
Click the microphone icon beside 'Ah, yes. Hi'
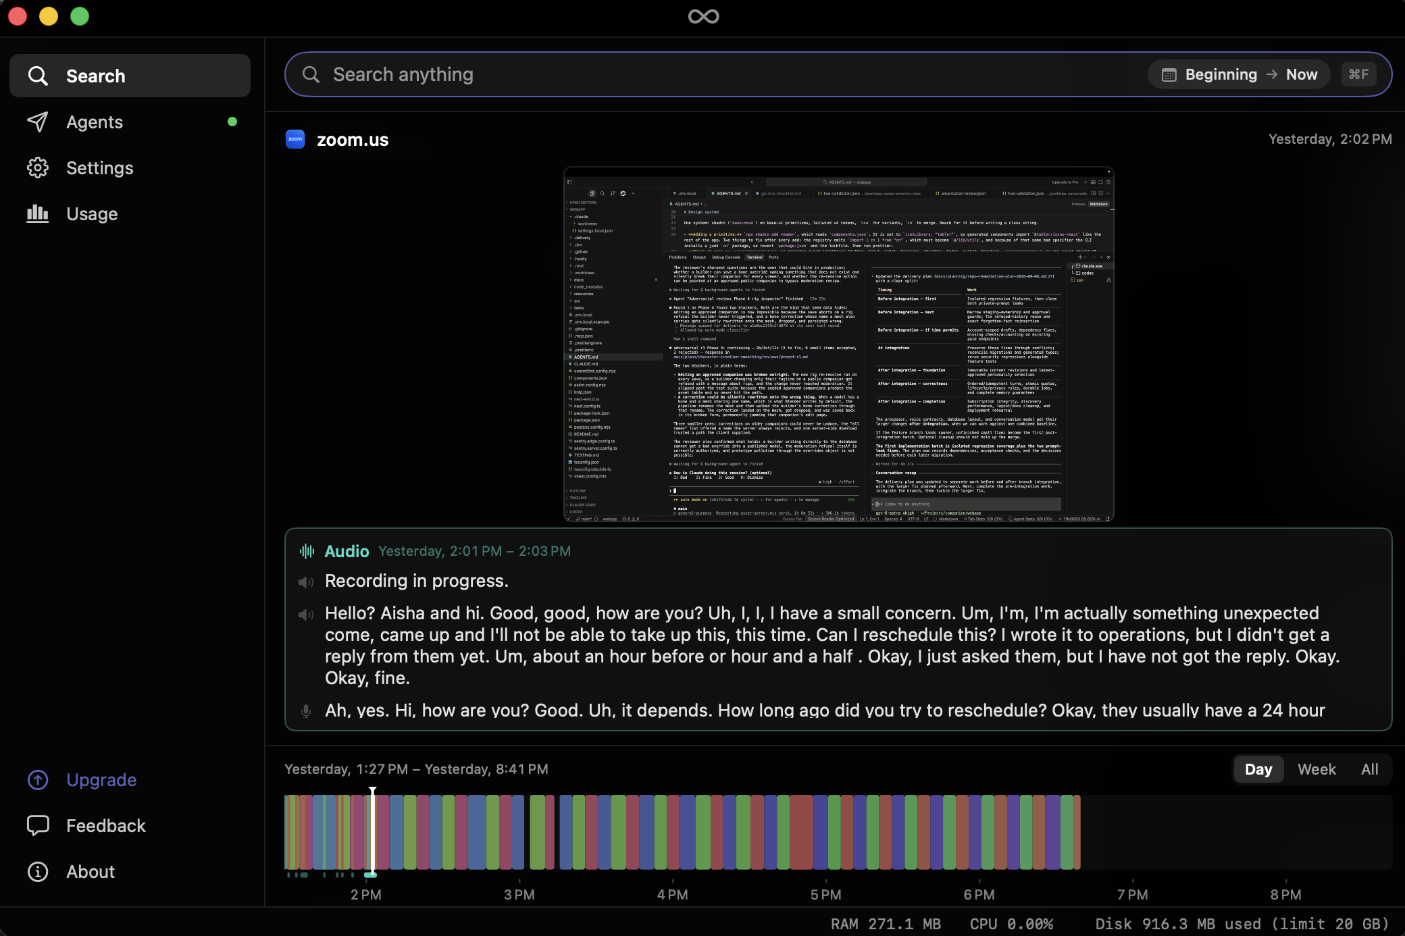(x=306, y=710)
